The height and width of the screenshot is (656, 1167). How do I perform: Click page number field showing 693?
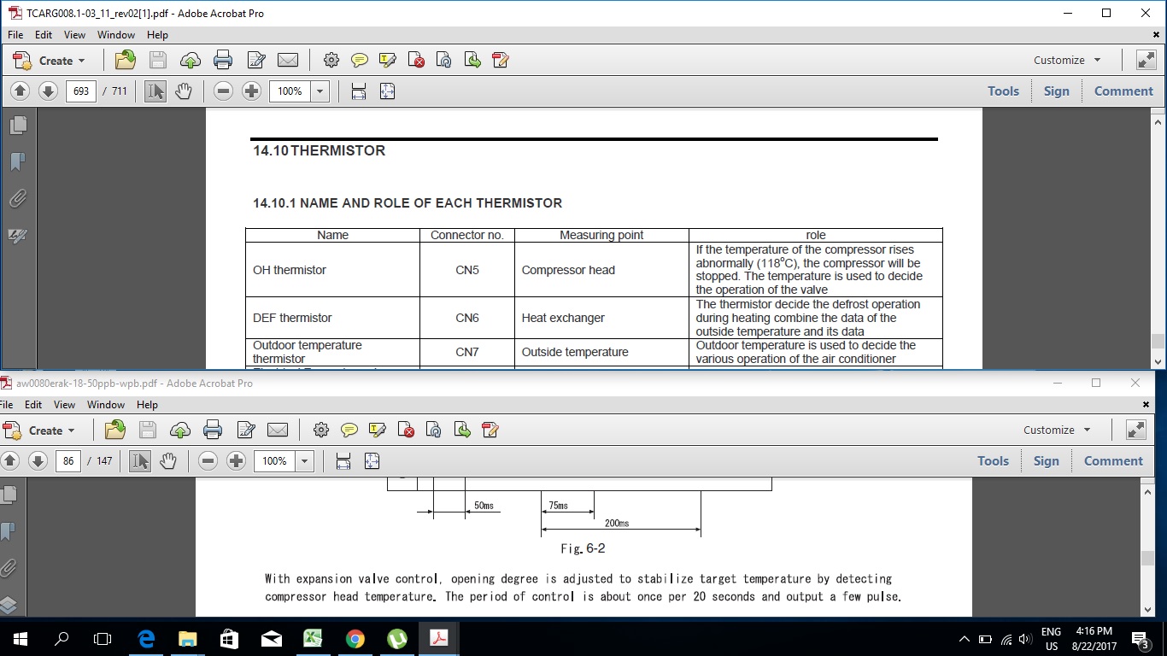point(81,91)
